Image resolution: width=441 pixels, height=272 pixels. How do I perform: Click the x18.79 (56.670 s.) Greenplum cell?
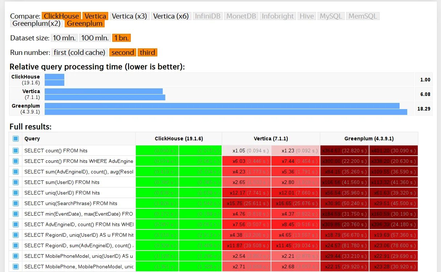pyautogui.click(x=345, y=235)
